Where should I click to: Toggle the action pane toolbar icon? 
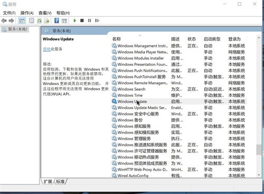coord(64,21)
